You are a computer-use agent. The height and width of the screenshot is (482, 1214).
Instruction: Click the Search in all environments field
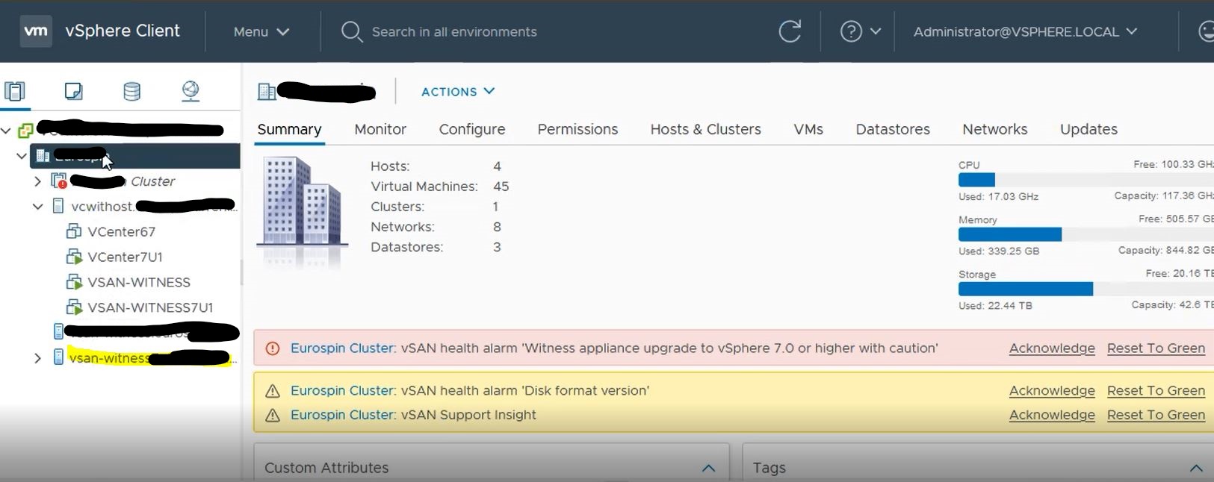coord(454,31)
